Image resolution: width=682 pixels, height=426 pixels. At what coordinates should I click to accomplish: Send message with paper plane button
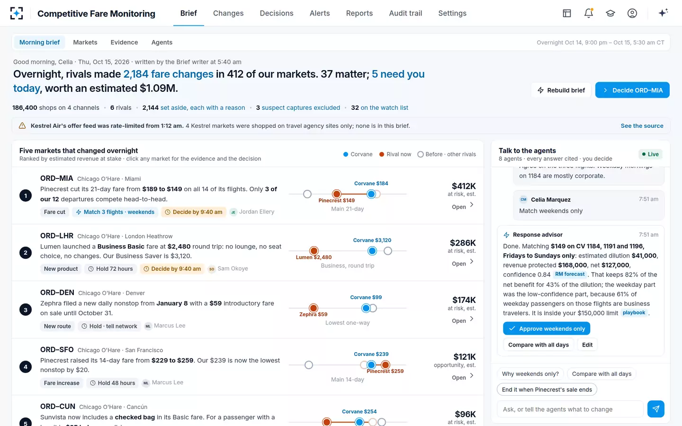tap(656, 409)
